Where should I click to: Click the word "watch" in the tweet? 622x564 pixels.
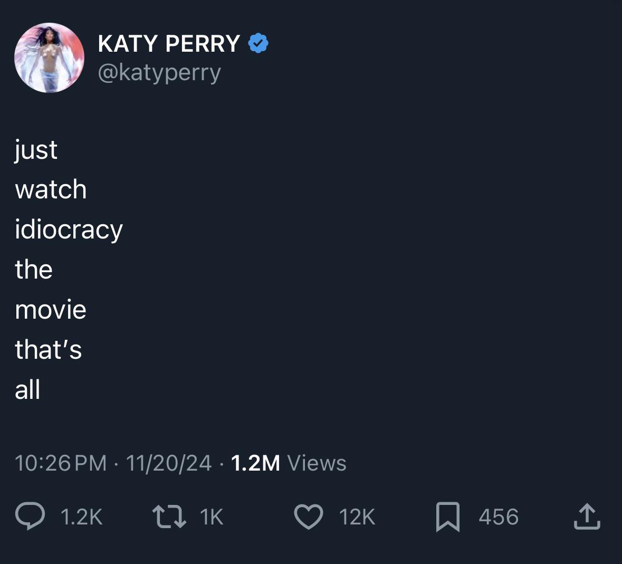point(51,189)
